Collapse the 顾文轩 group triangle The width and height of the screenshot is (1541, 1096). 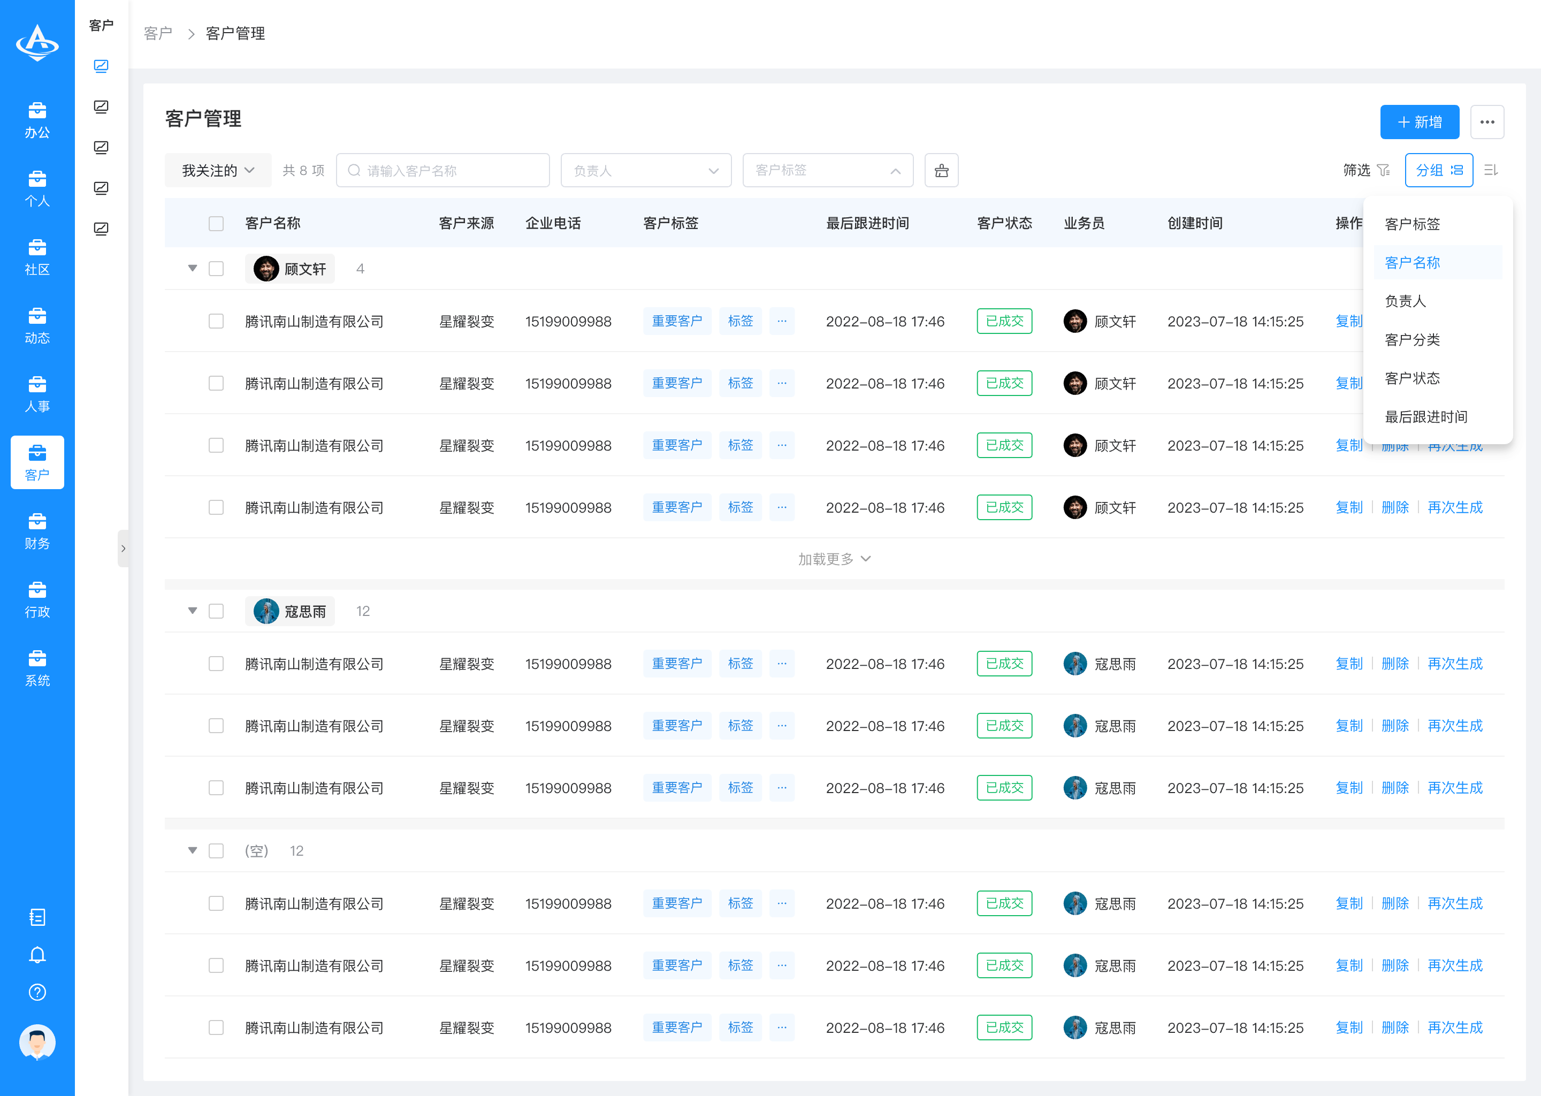pos(192,269)
